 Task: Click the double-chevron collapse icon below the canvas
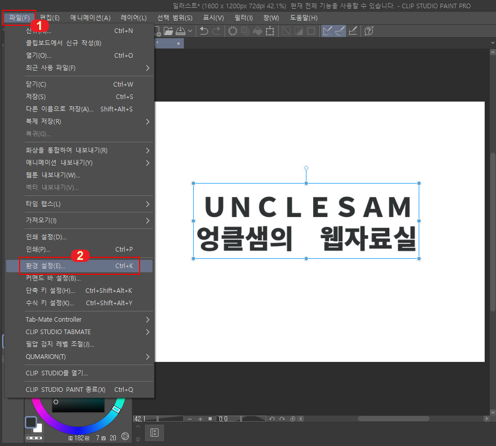pyautogui.click(x=138, y=439)
